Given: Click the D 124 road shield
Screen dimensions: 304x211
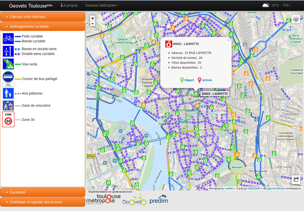Looking at the screenshot, I should (x=91, y=156).
